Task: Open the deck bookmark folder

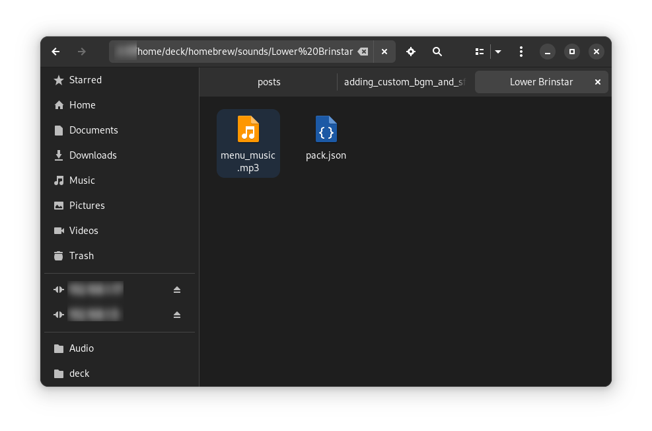Action: click(120, 373)
